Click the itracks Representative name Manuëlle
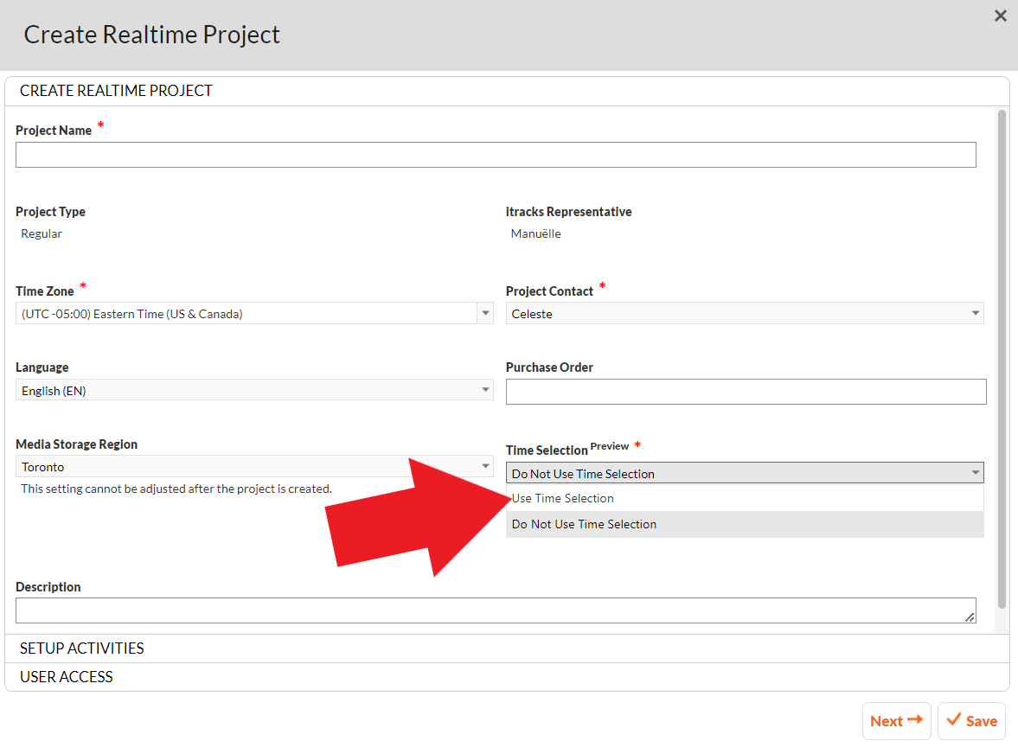 pos(535,233)
